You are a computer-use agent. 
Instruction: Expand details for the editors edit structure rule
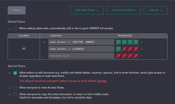(x=9, y=73)
